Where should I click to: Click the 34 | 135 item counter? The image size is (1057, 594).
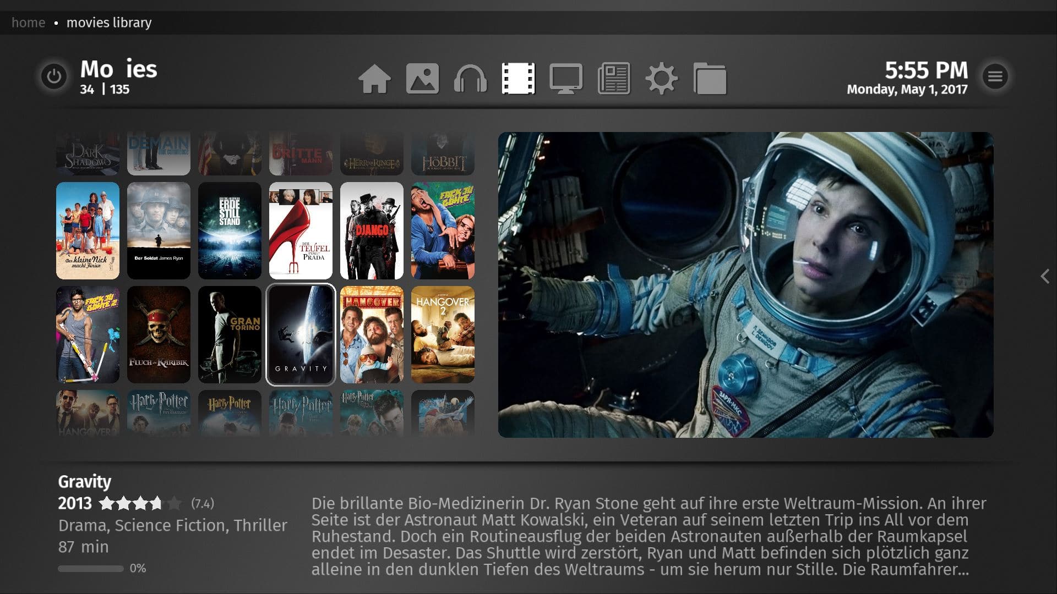[x=105, y=90]
